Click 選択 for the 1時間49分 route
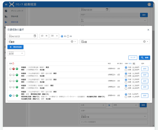Screen dimensions: 158x130 pos(145,69)
